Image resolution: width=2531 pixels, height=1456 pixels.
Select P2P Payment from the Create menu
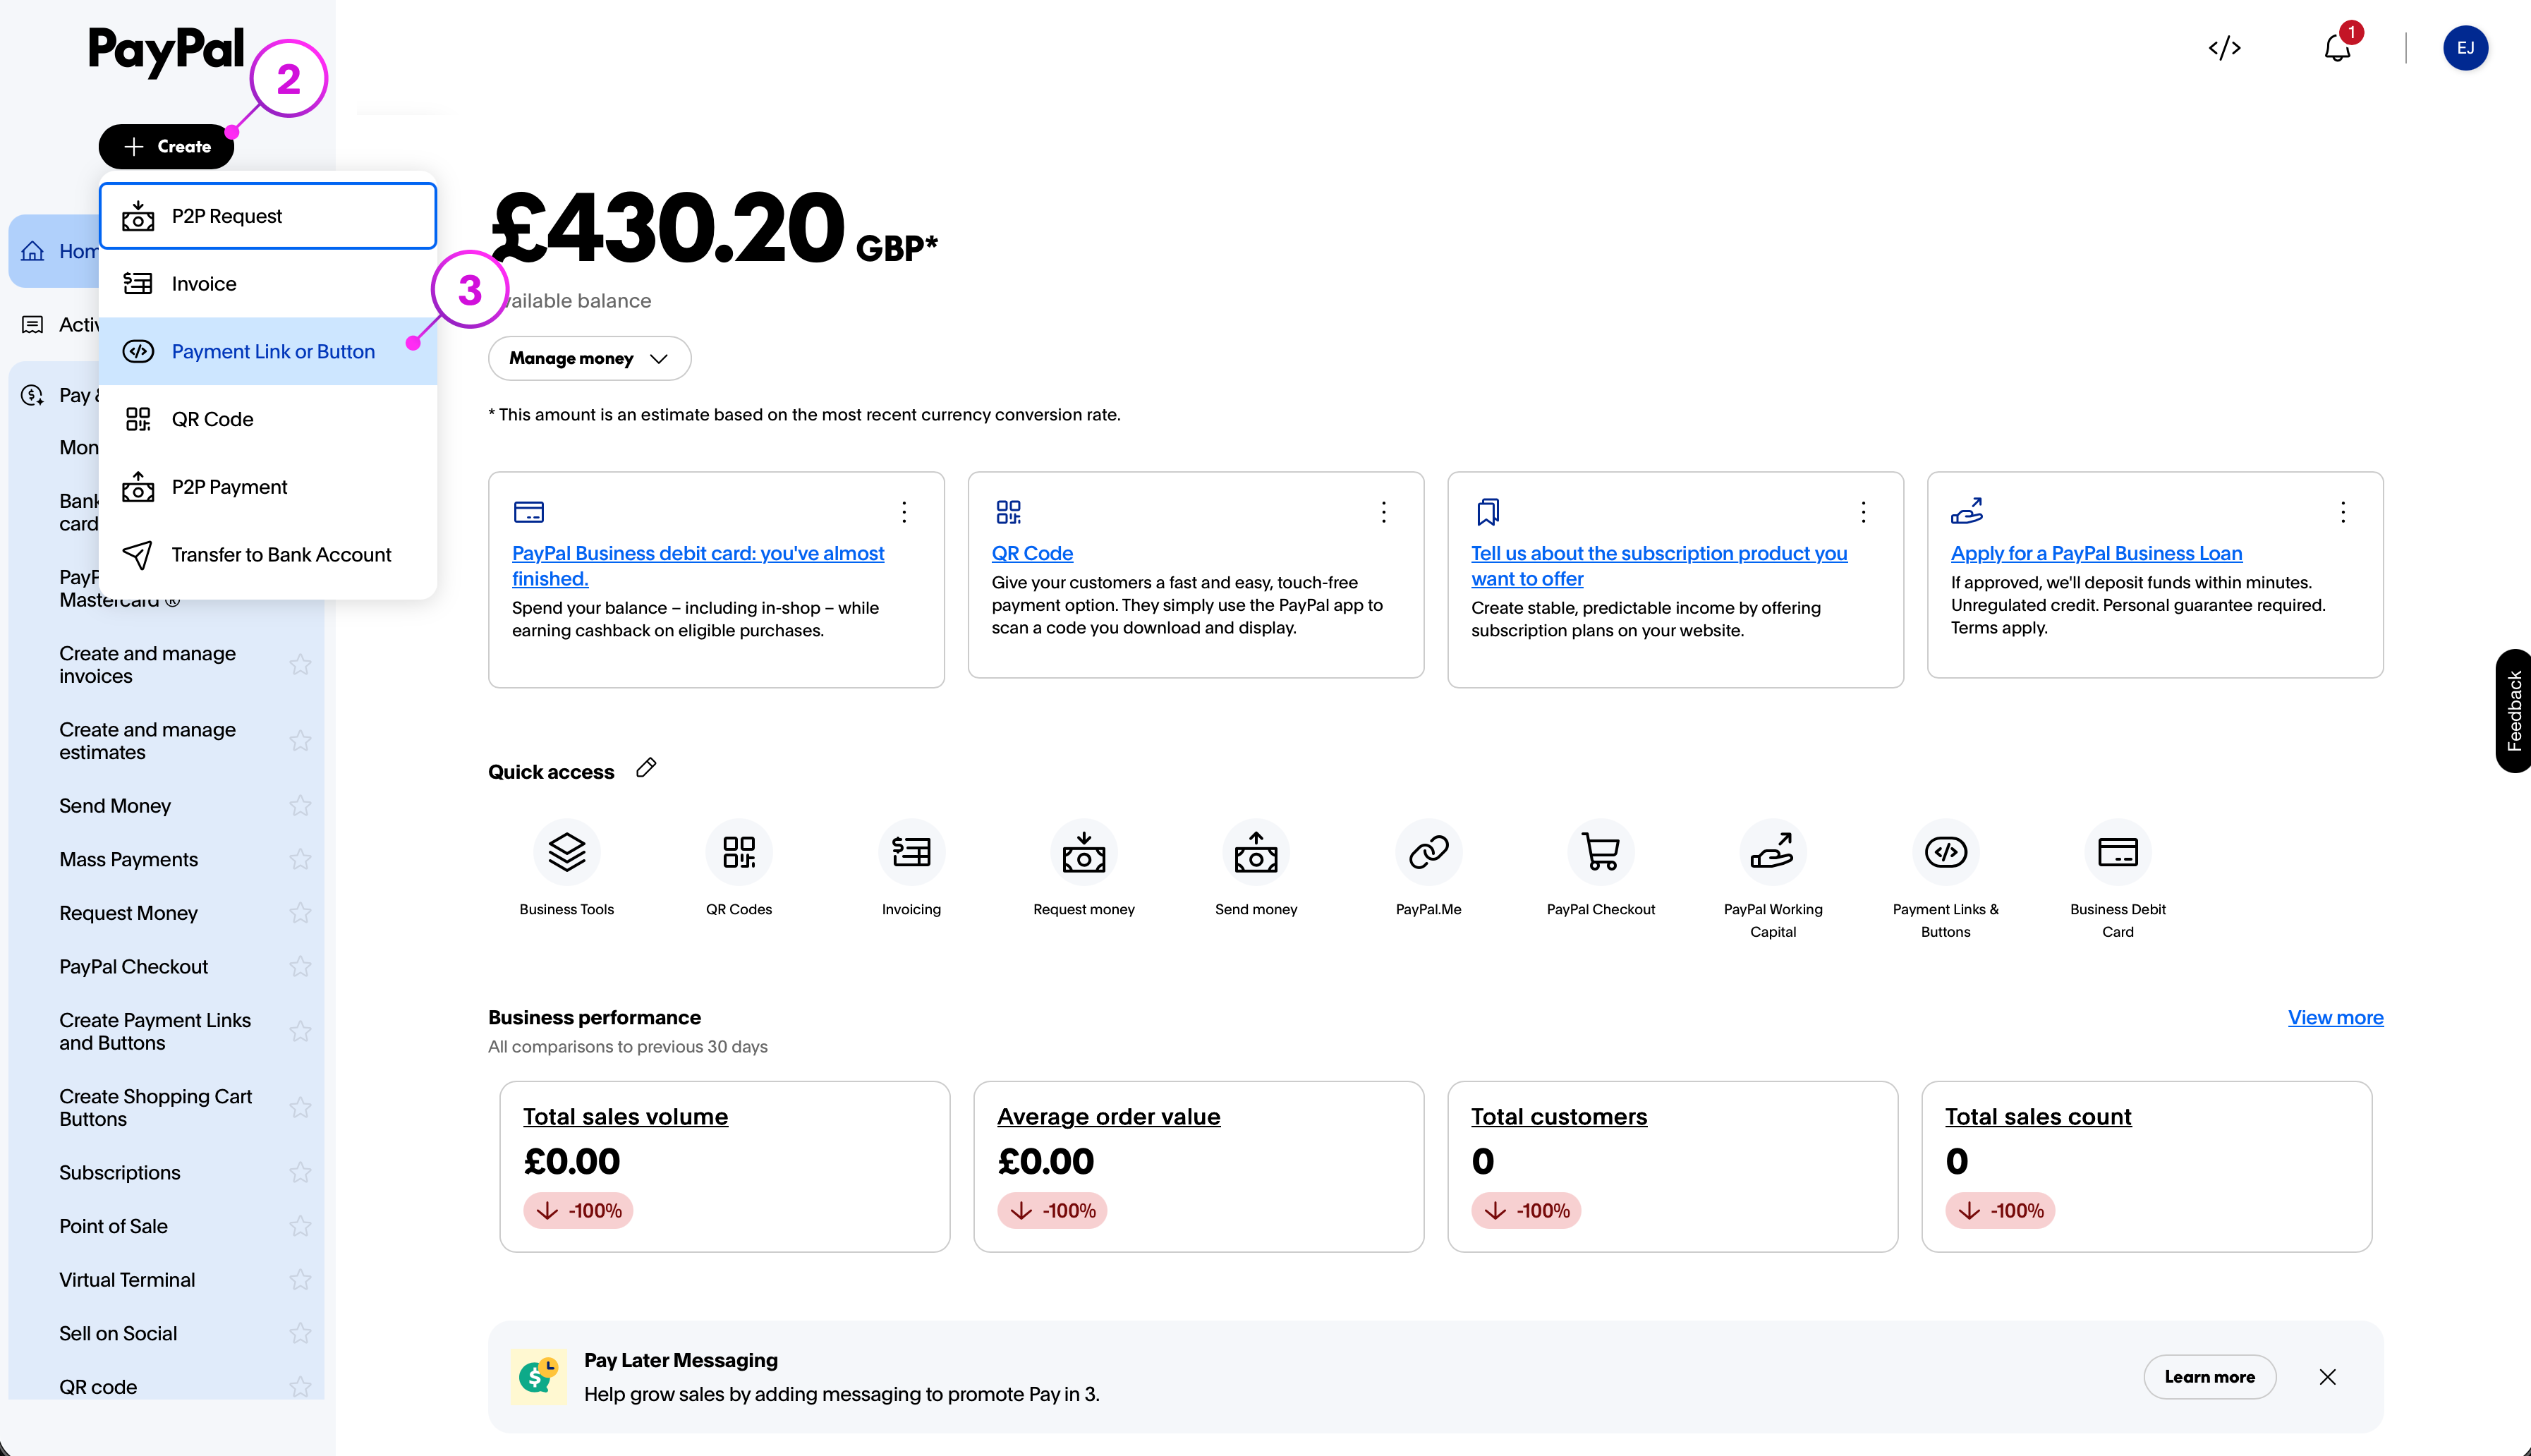coord(268,487)
